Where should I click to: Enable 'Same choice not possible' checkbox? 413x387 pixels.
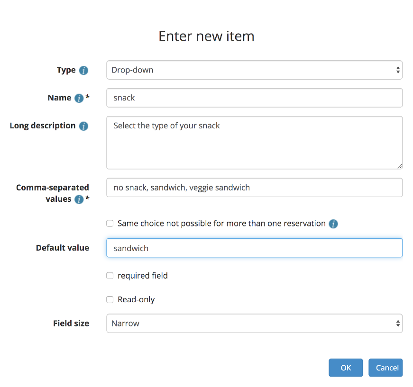click(x=110, y=224)
